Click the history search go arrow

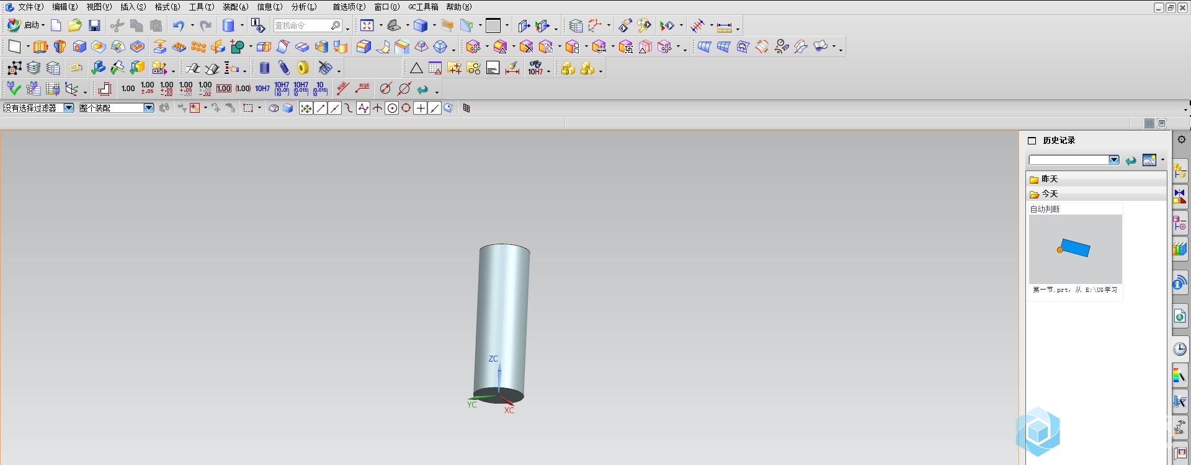[x=1131, y=161]
